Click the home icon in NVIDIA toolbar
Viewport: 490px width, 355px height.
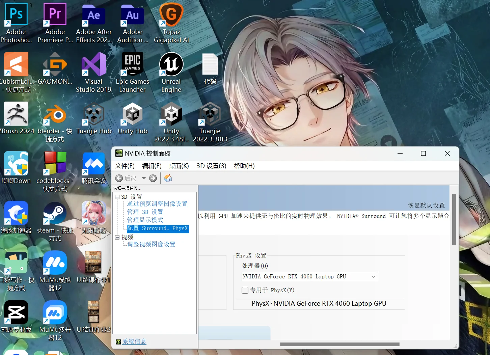click(x=168, y=178)
